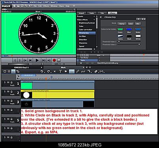This screenshot has width=159, height=148.
Task: Click the icon right of Help menu
Action: 74,6
